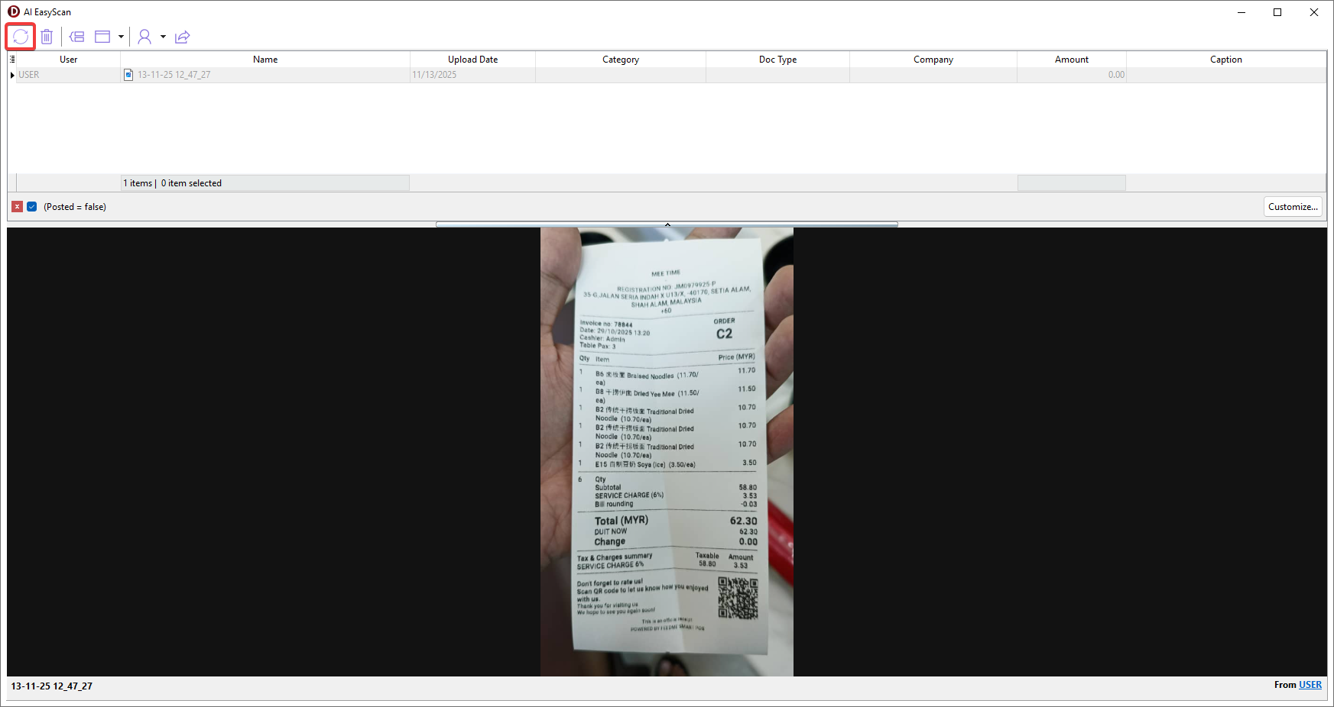
Task: Open the layout icon dropdown arrow
Action: (x=121, y=37)
